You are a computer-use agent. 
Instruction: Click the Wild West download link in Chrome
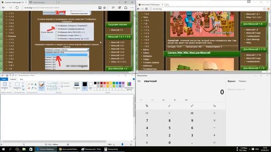coord(189,53)
